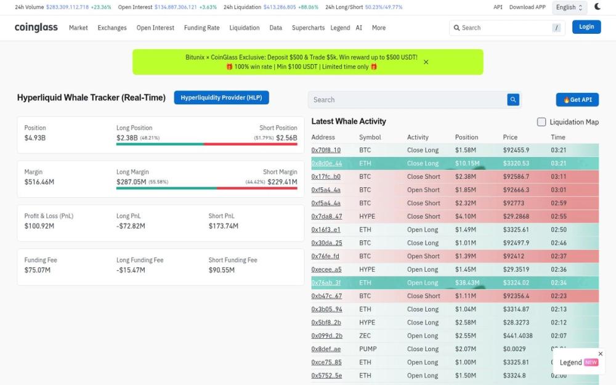Click the $38.43M position value

tap(467, 283)
